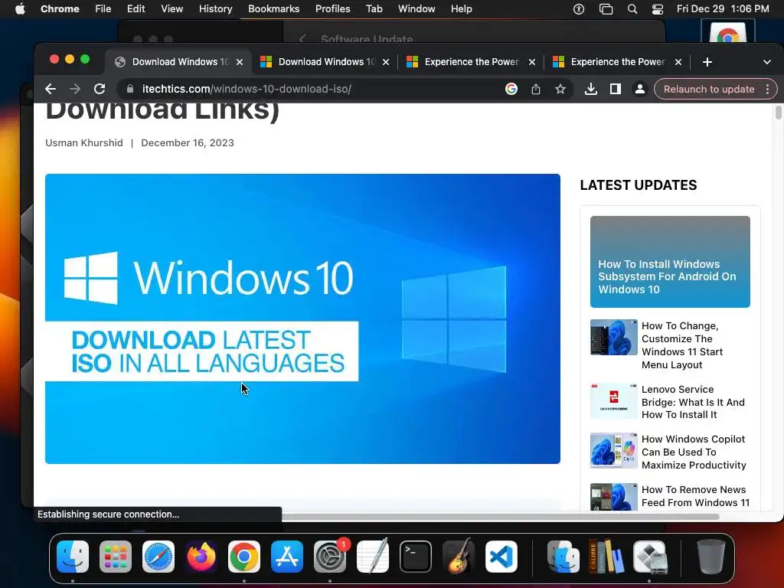The height and width of the screenshot is (588, 784).
Task: Click the accessibility icon in menu bar
Action: 579,9
